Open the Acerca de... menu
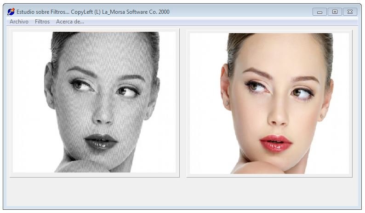The width and height of the screenshot is (365, 213). click(x=70, y=22)
